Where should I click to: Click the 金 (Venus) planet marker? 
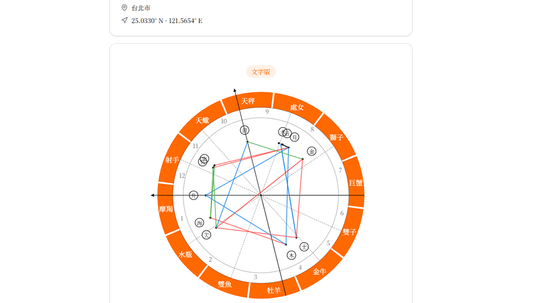312,151
